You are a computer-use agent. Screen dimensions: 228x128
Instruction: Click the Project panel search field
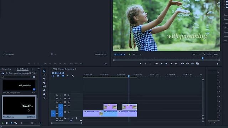point(16,77)
